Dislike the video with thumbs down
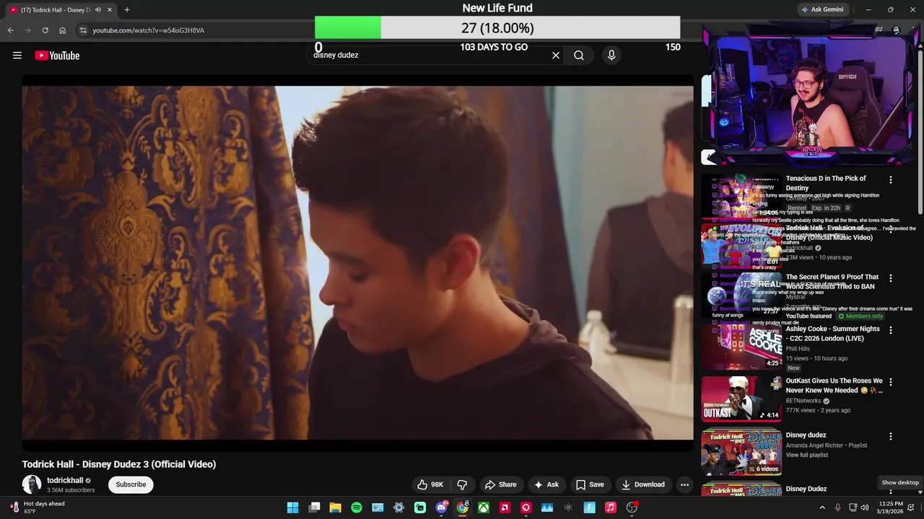Image resolution: width=924 pixels, height=519 pixels. point(463,484)
